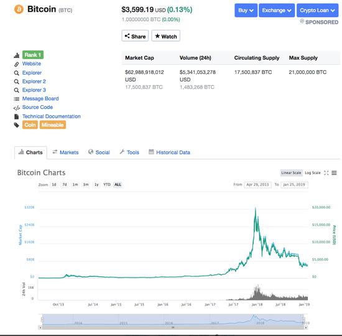Expand the Buy dropdown
Viewport: 342px width, 336px height.
246,10
